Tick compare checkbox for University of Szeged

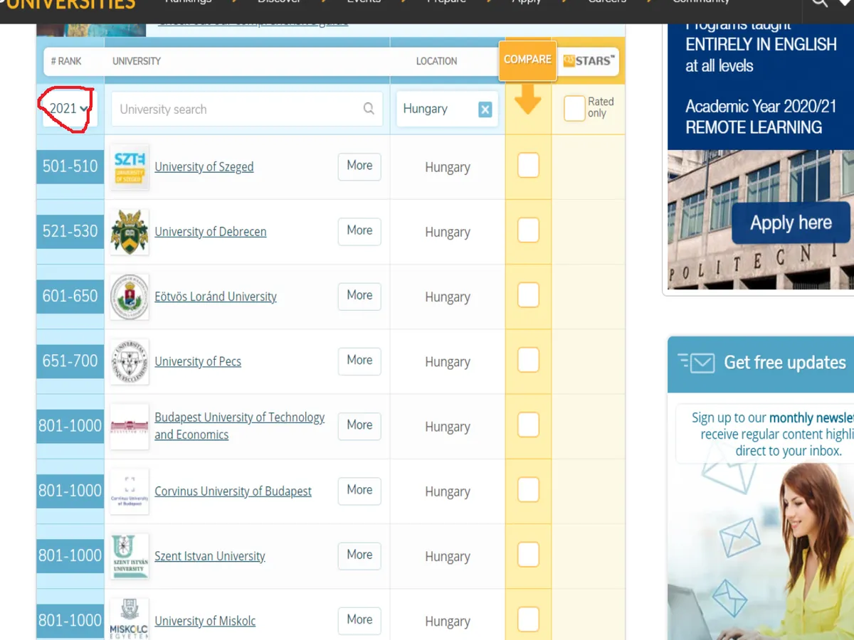point(528,166)
